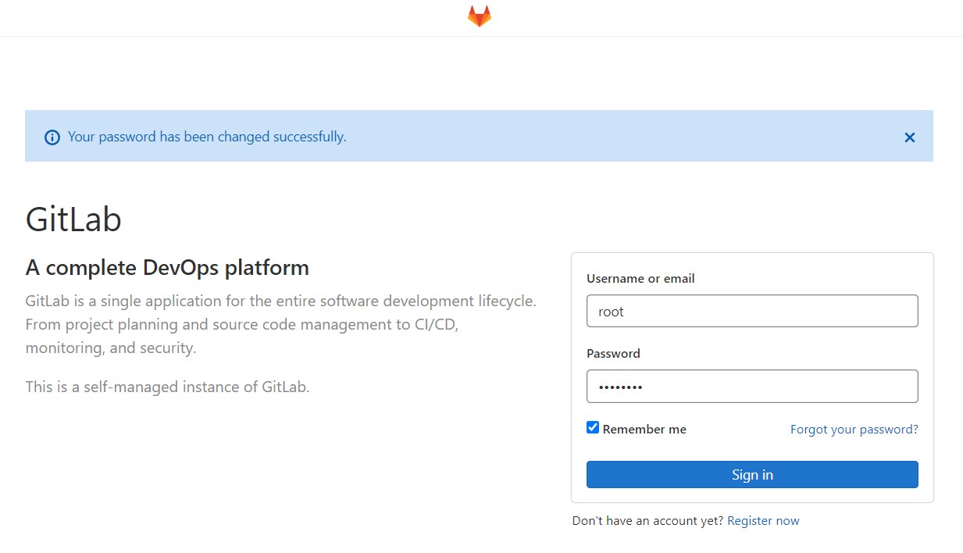
Task: Click the Sign in button
Action: [x=752, y=475]
